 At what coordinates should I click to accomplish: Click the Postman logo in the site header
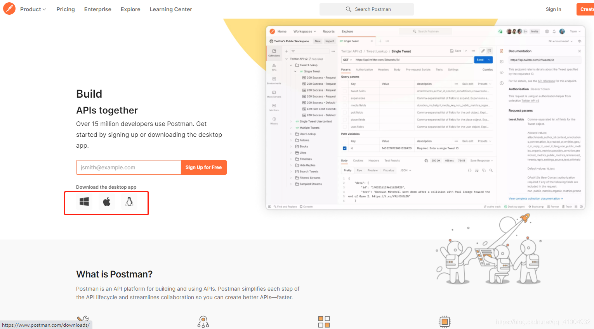(x=9, y=9)
